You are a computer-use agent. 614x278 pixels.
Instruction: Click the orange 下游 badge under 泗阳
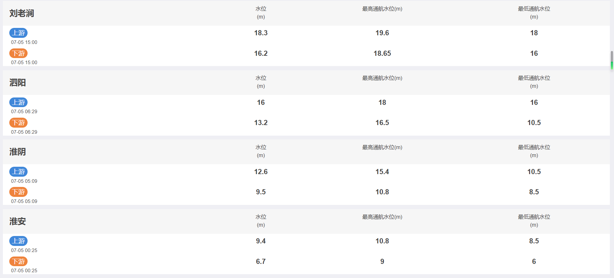coord(18,122)
